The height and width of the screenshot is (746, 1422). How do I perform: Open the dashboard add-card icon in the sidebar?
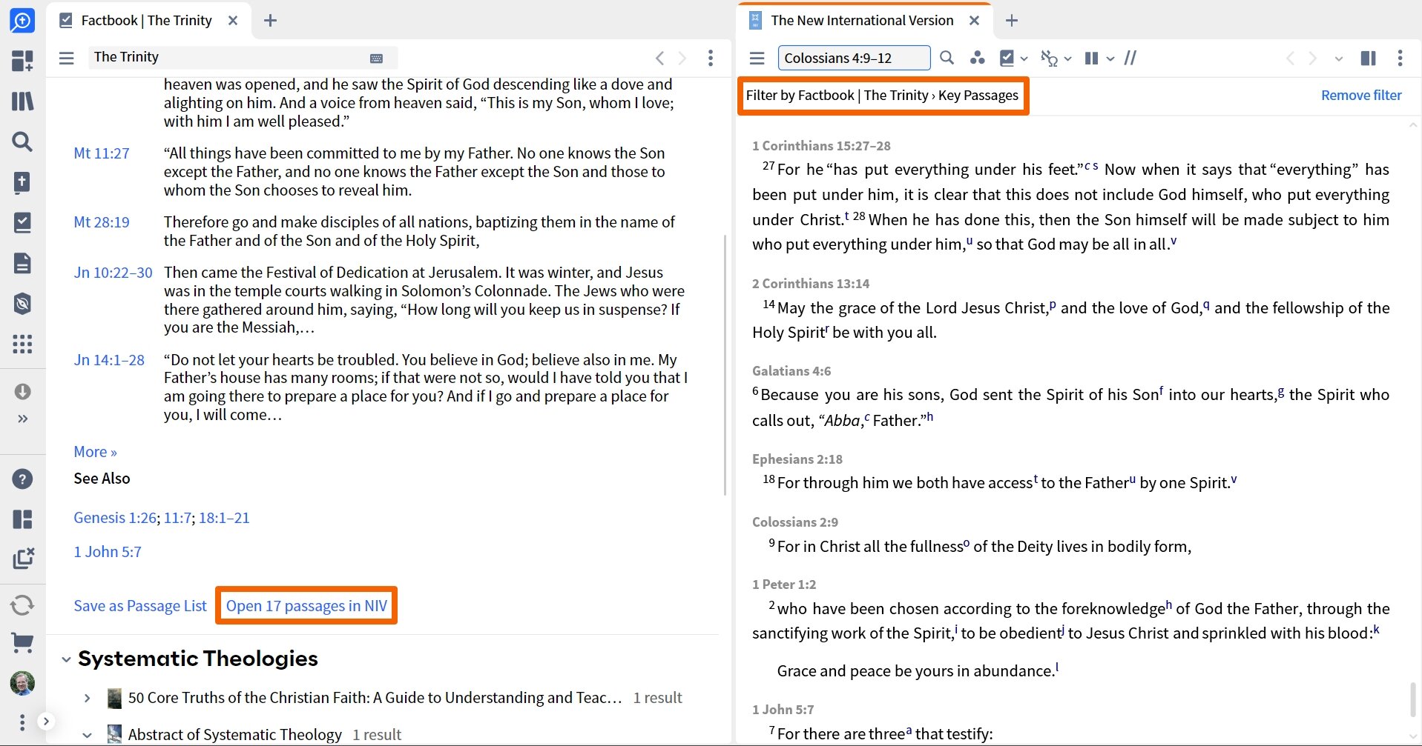[x=22, y=61]
